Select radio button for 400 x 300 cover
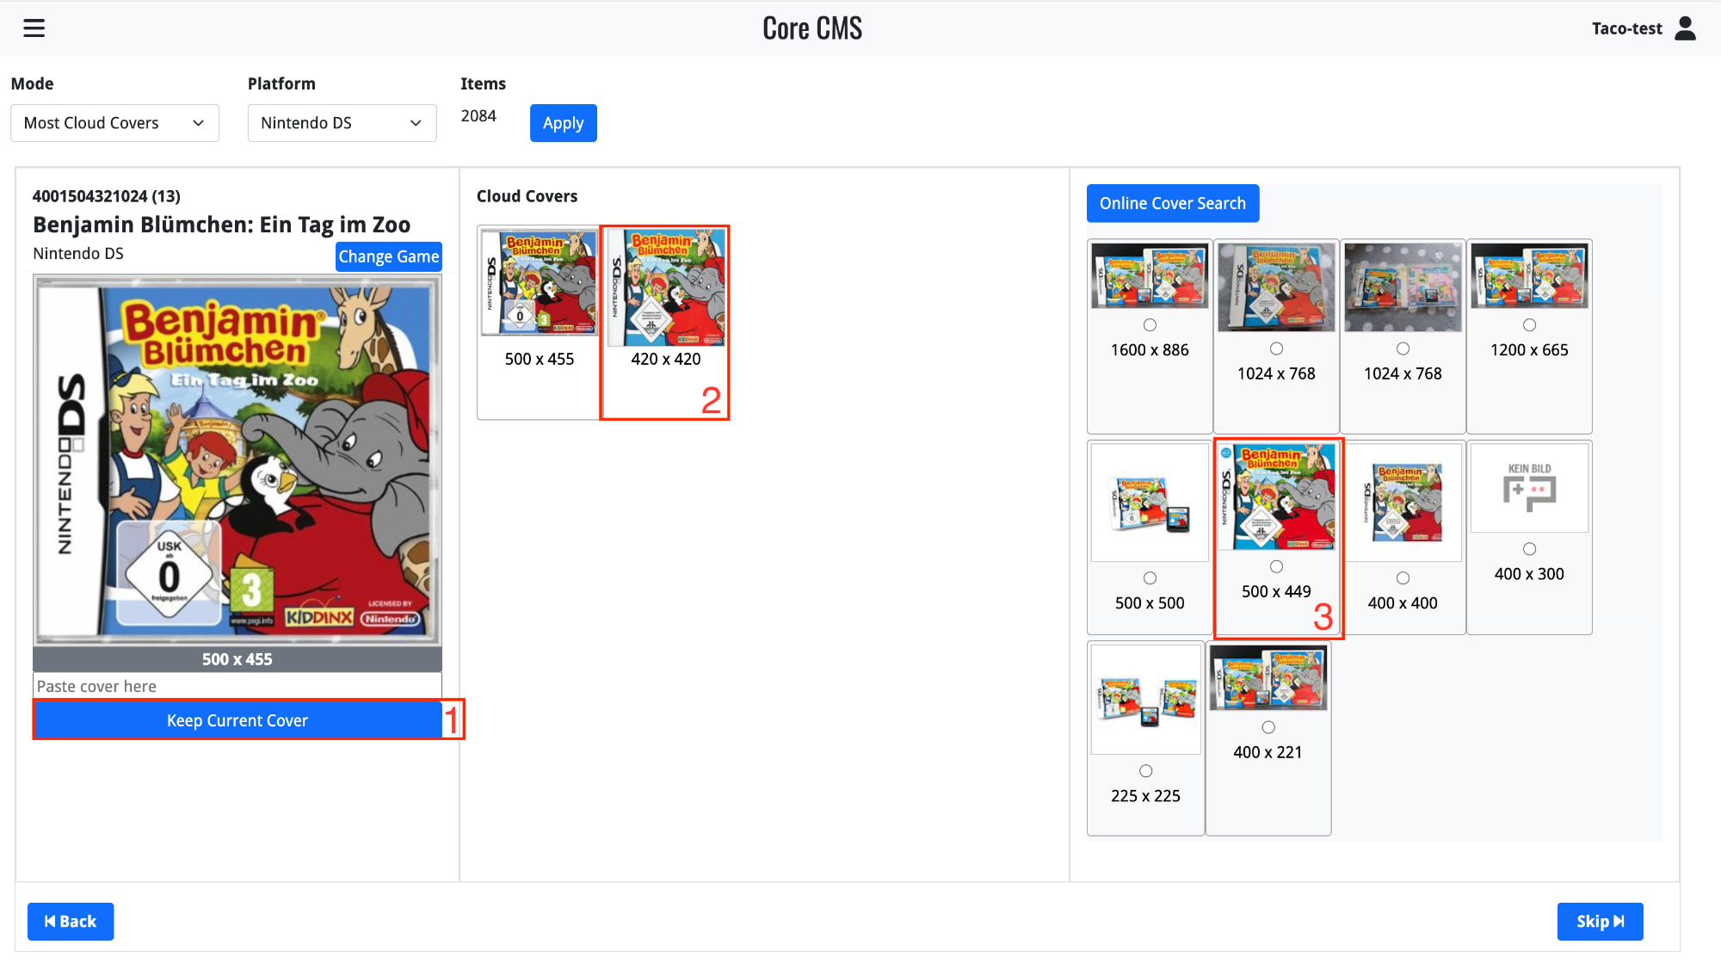Screen dimensions: 1721x963 click(x=1529, y=549)
